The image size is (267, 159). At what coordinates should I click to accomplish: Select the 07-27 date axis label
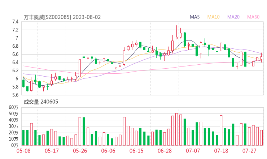[249, 151]
